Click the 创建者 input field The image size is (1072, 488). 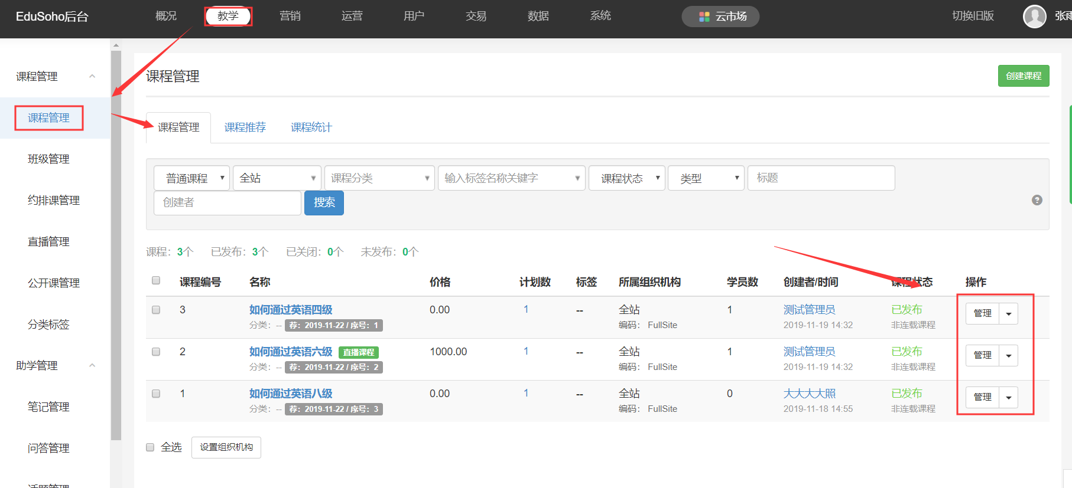227,202
